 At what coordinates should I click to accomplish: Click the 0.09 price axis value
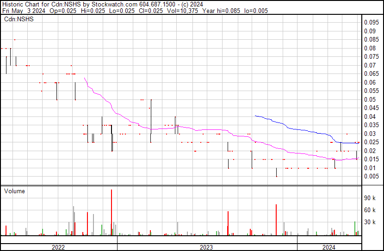(370, 31)
